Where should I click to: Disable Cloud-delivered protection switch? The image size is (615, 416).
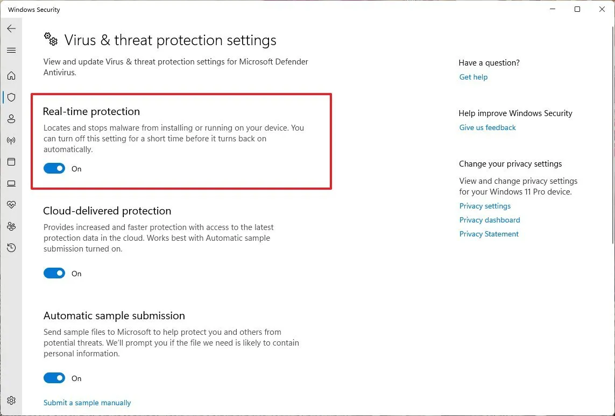(x=54, y=274)
